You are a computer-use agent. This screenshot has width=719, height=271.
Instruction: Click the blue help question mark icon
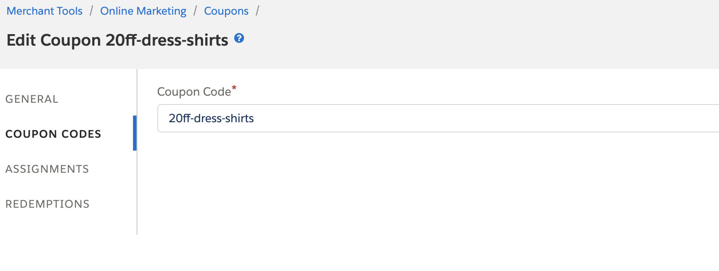(x=239, y=38)
